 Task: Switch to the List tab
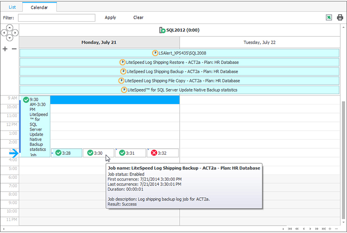pyautogui.click(x=12, y=7)
